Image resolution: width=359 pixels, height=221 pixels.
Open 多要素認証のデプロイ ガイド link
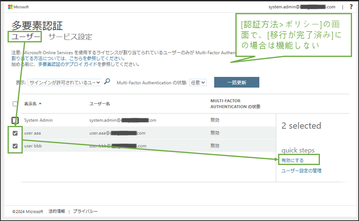[68, 64]
